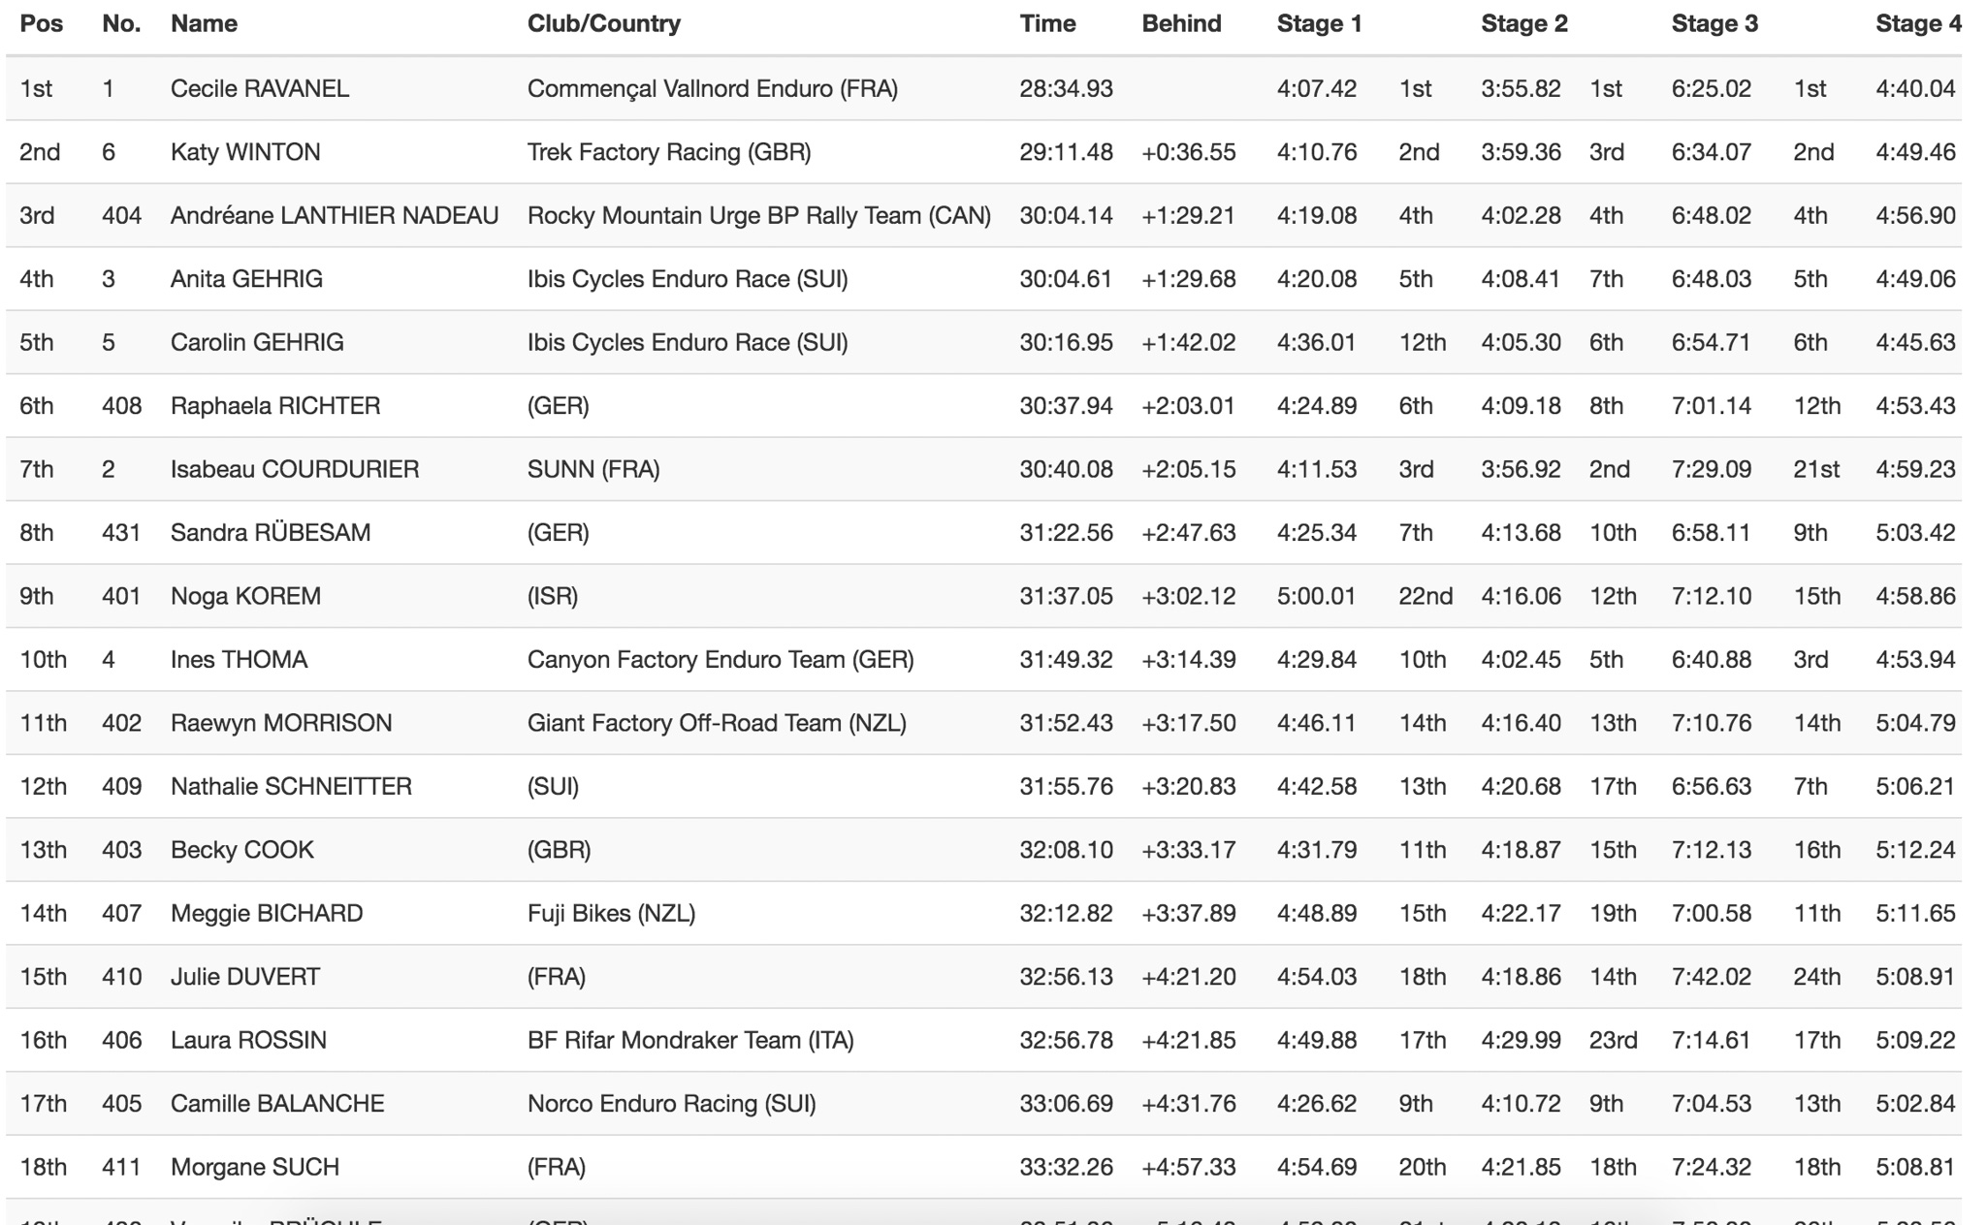Select Trek Factory Racing (GBR) cell
Screen dimensions: 1986x1225
tap(669, 152)
